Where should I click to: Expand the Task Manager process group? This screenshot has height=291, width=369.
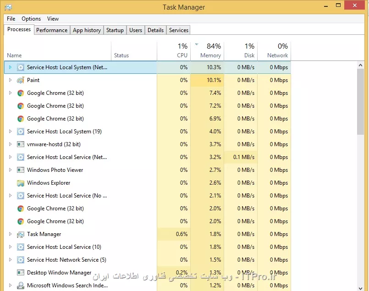(x=10, y=234)
